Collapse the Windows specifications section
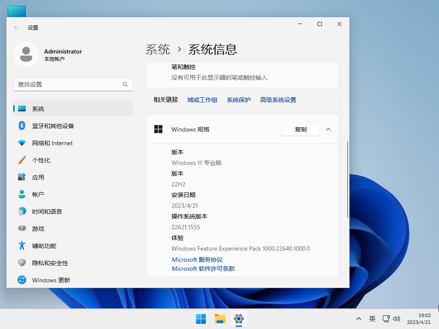Screen dimensions: 439x329 coord(328,129)
